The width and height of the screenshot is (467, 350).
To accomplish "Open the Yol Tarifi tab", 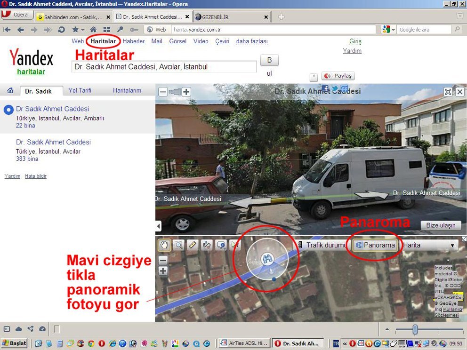I will point(80,90).
